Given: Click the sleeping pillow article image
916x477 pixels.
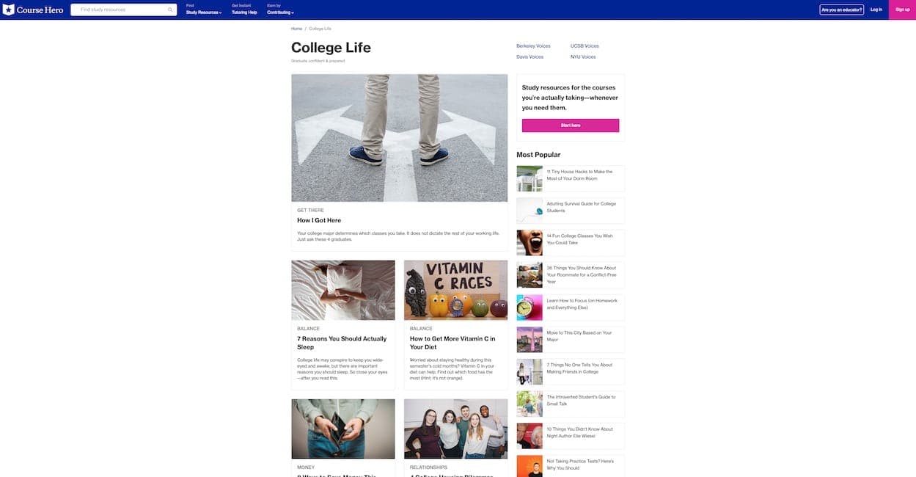Looking at the screenshot, I should pos(343,290).
